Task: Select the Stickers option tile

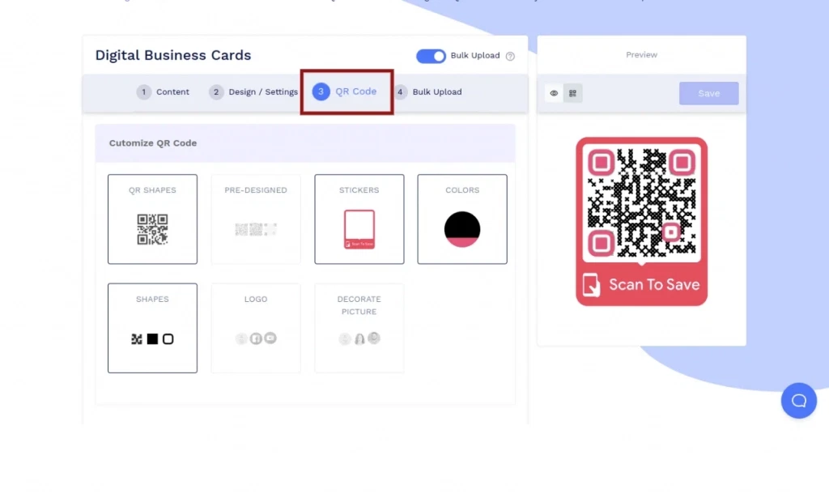Action: (359, 219)
